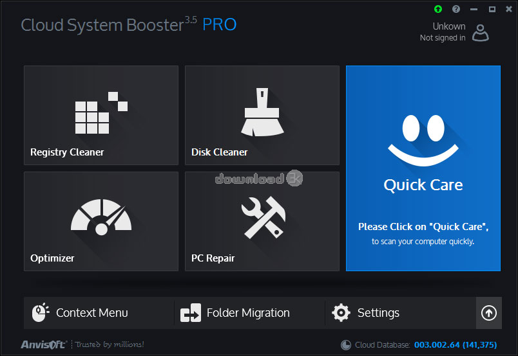Viewport: 518px width, 356px height.
Task: Minimize the Cloud System Booster window
Action: coord(474,9)
